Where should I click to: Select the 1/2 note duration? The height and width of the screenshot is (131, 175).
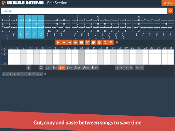point(54,68)
